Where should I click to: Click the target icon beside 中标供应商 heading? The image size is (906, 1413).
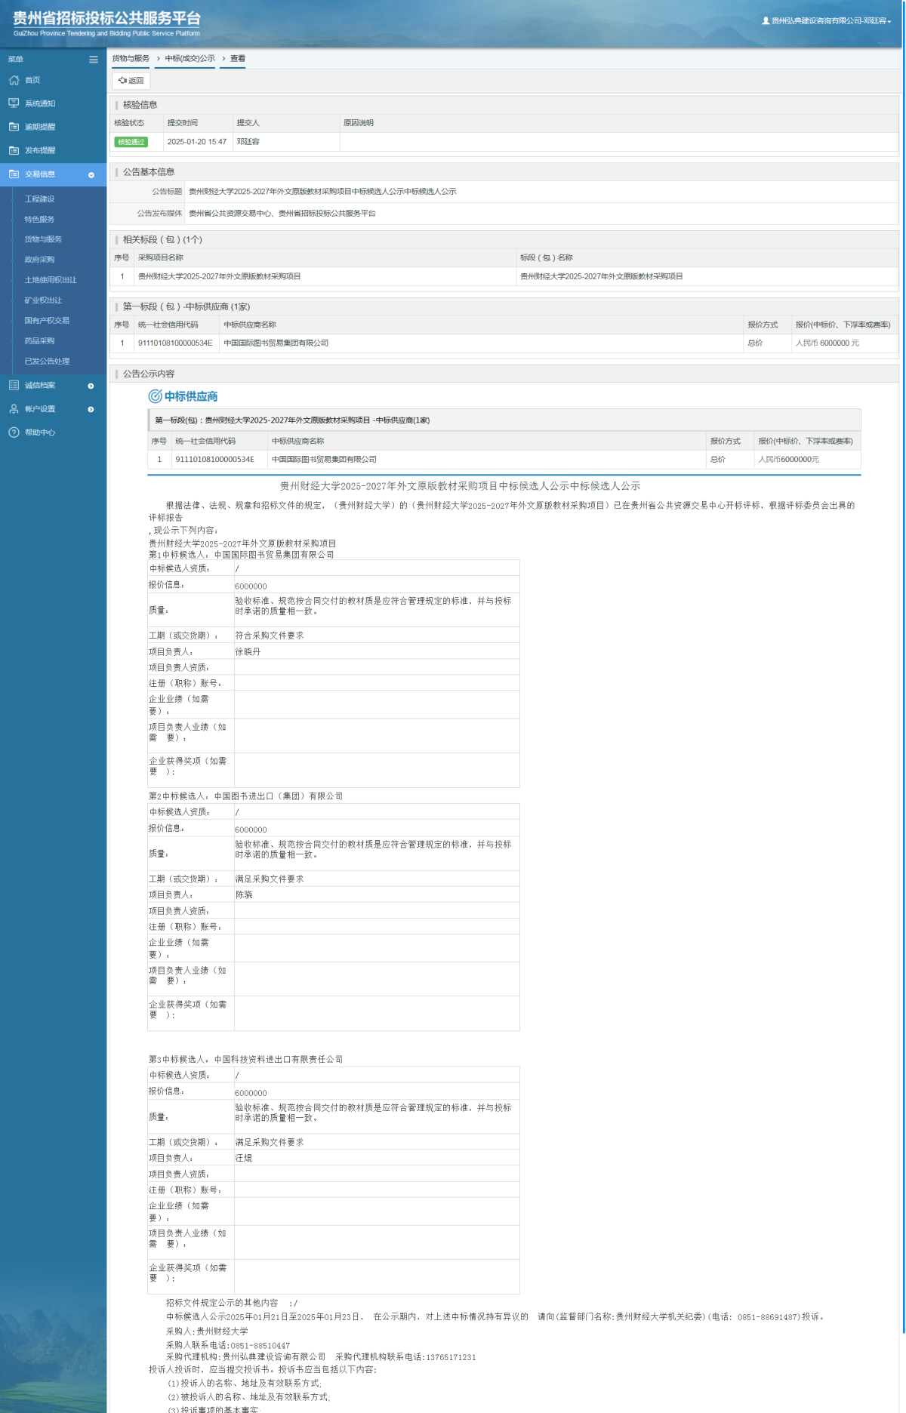155,396
